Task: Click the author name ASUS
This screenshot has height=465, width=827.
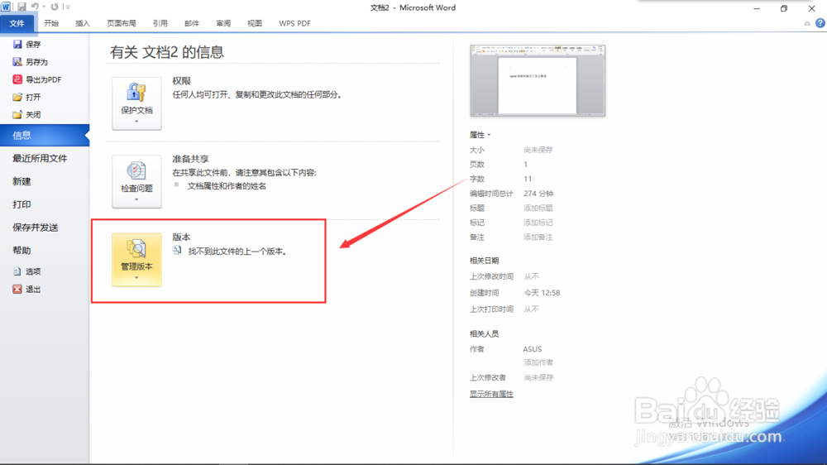Action: (532, 349)
